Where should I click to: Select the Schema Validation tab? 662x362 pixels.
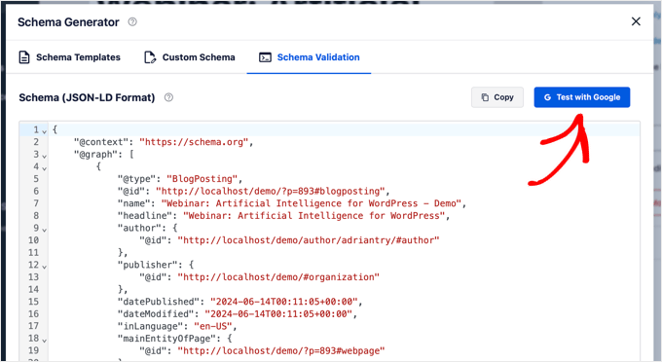pyautogui.click(x=309, y=57)
